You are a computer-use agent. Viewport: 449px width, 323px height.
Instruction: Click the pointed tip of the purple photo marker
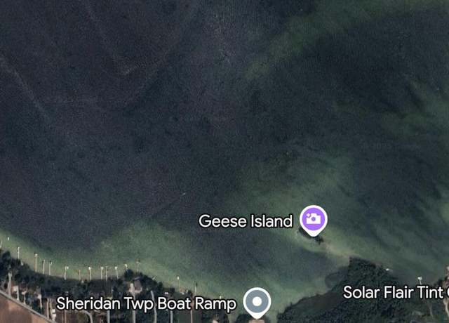314,235
